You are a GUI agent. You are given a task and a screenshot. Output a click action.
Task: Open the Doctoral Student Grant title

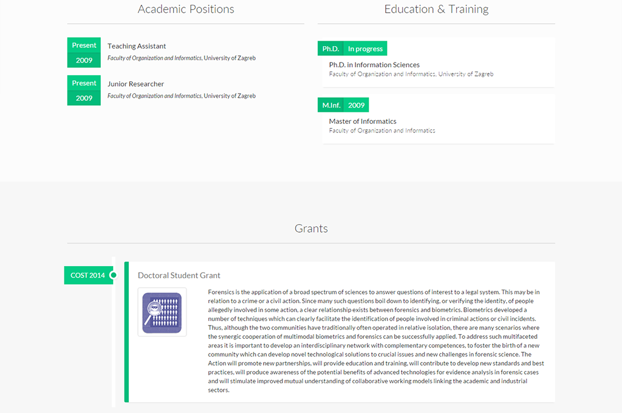(179, 275)
